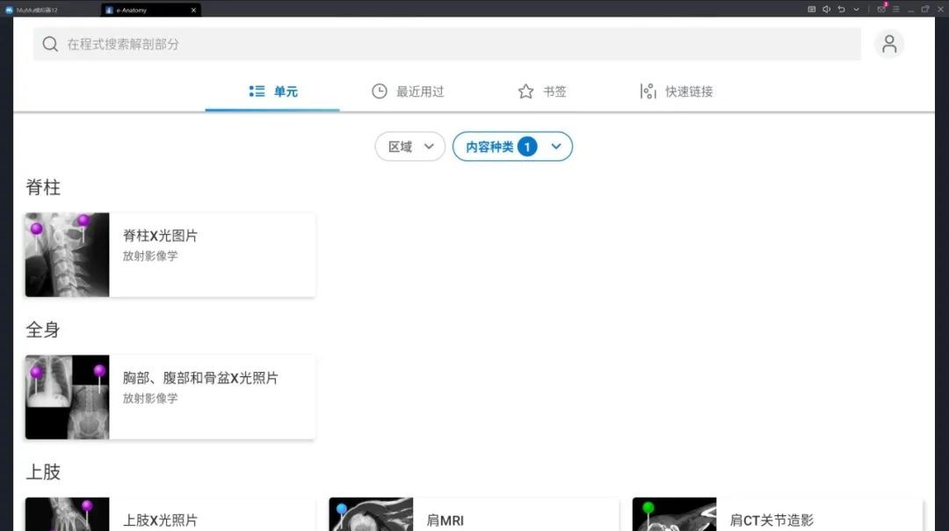Click the screen rotate icon in emulator toolbar
The height and width of the screenshot is (531, 949).
click(x=841, y=9)
